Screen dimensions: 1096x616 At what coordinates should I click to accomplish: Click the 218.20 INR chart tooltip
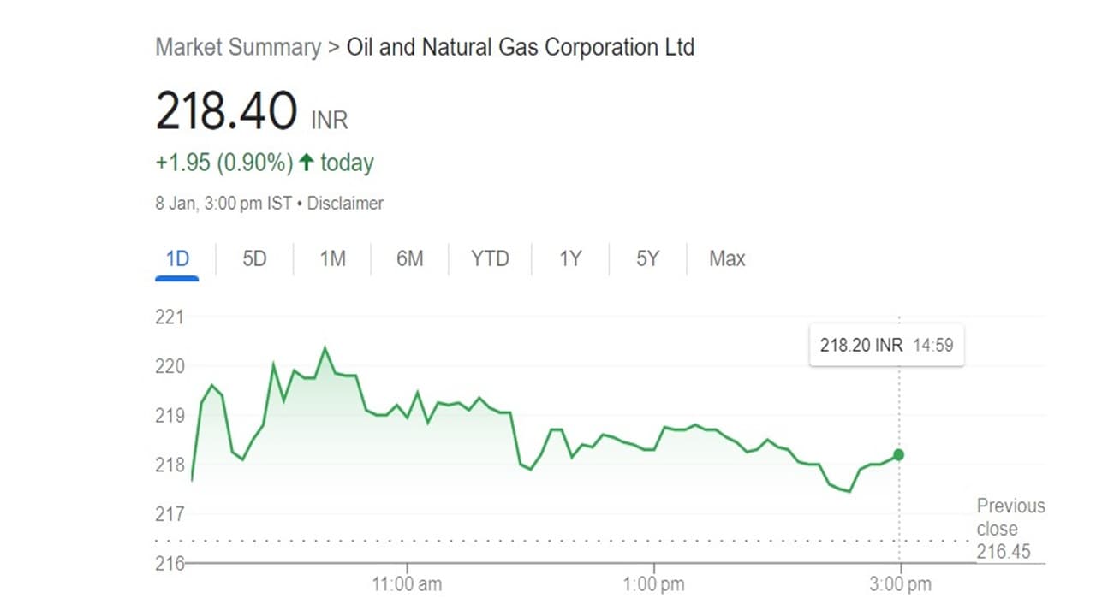click(886, 346)
